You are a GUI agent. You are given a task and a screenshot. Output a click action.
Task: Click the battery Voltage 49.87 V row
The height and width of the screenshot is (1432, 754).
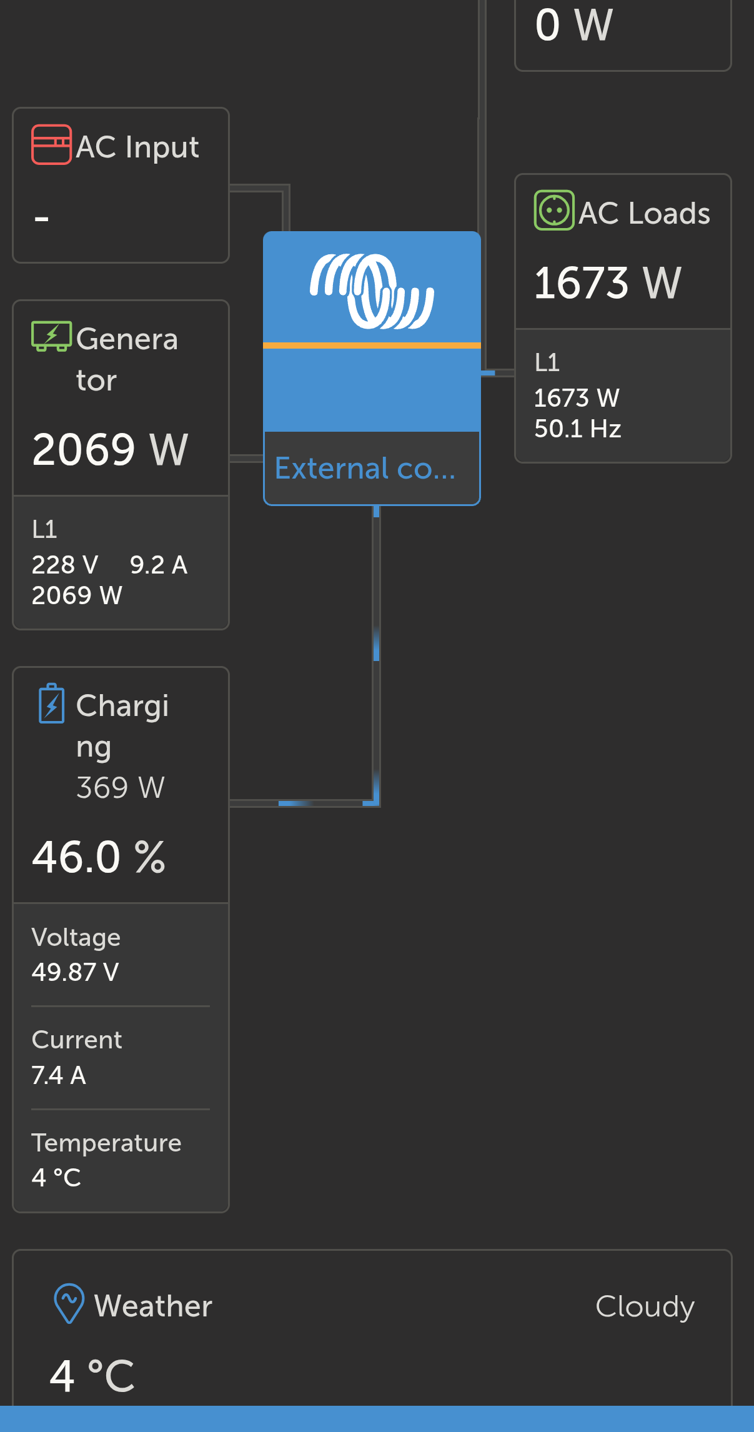(x=121, y=955)
